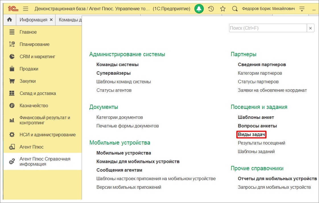The image size is (319, 203).
Task: Click the Главное section icon
Action: click(12, 32)
